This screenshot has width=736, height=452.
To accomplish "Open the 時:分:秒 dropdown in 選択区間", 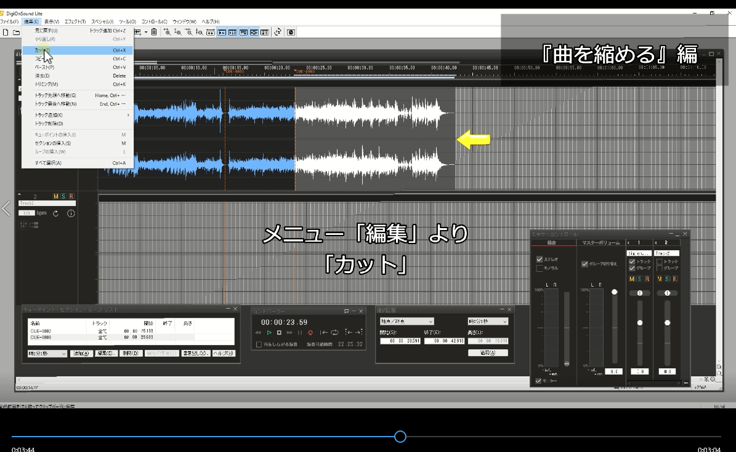I will (x=488, y=321).
